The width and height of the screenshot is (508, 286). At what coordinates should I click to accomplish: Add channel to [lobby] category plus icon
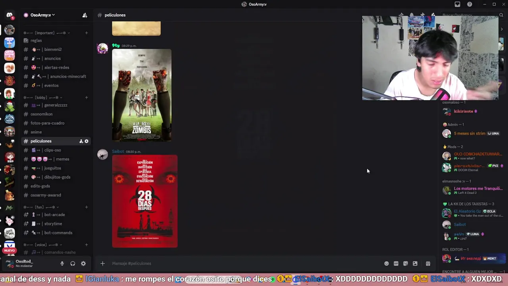[x=87, y=97]
